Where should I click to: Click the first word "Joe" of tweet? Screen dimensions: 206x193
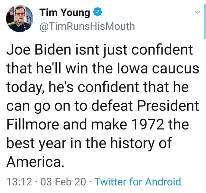18,50
